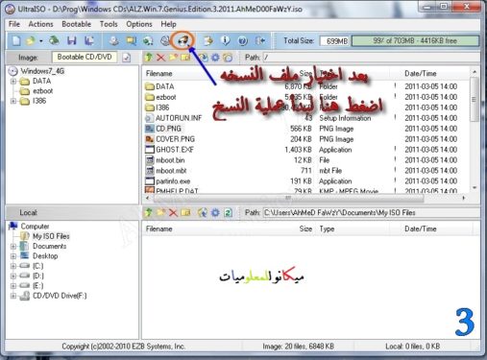Image resolution: width=487 pixels, height=360 pixels.
Task: Open the Tools menu
Action: (x=109, y=24)
